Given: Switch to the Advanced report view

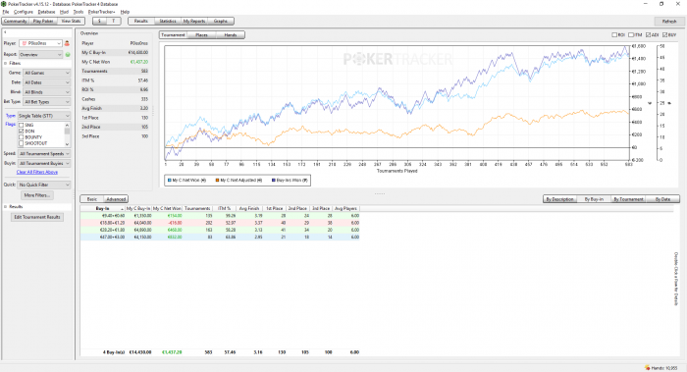Looking at the screenshot, I should click(x=116, y=199).
